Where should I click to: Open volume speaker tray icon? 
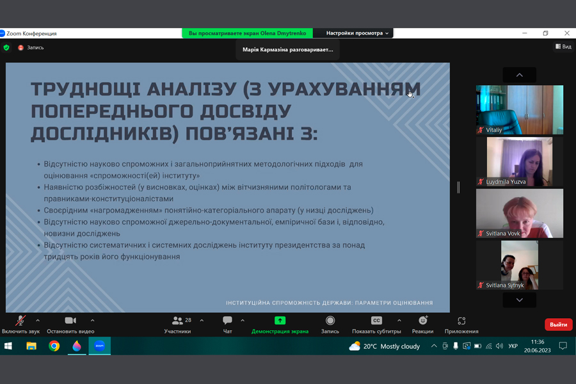pos(499,346)
